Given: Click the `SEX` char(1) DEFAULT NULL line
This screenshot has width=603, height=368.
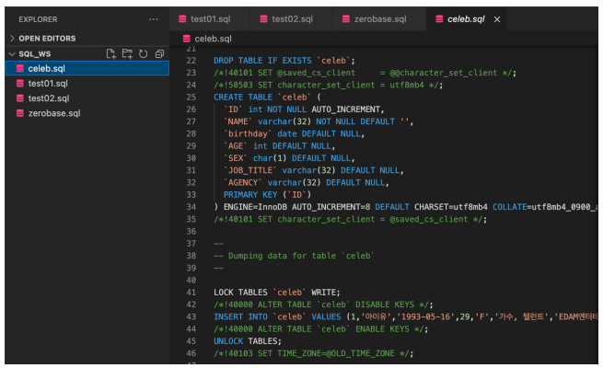Looking at the screenshot, I should click(289, 158).
